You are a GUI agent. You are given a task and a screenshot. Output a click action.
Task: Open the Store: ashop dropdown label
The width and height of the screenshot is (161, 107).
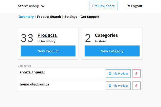pos(28,6)
